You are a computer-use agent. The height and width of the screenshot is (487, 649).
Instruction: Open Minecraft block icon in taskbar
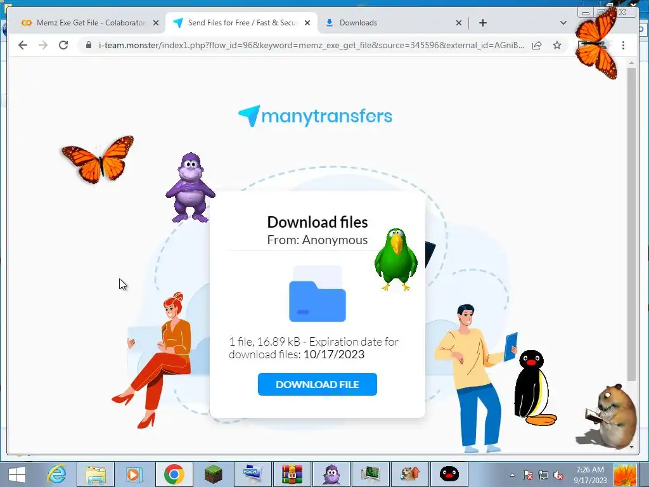pos(213,474)
